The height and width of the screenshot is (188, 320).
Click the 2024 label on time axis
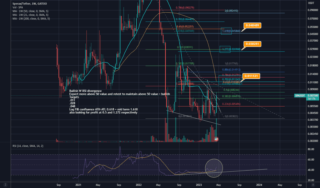pos(259,185)
